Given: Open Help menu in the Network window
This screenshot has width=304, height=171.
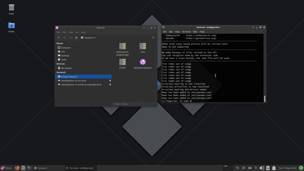Looking at the screenshot, I should pyautogui.click(x=83, y=32).
